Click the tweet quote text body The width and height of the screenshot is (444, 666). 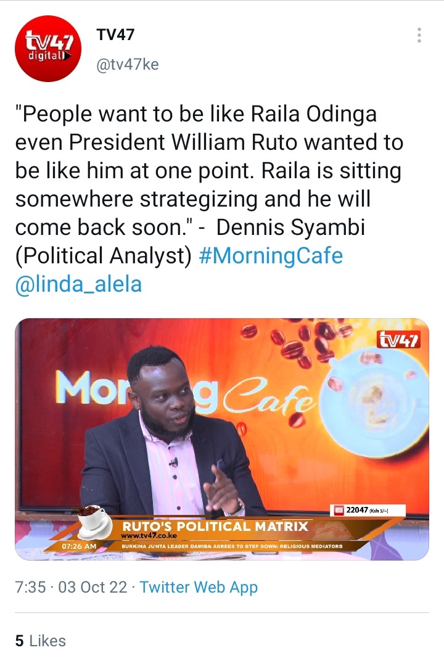pyautogui.click(x=208, y=185)
